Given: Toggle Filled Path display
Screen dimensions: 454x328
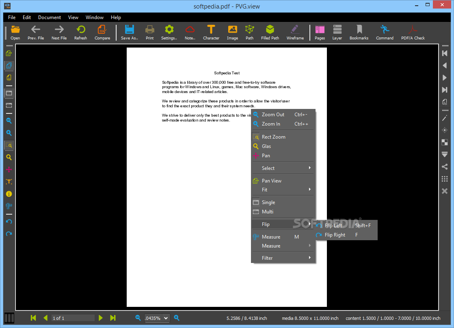Looking at the screenshot, I should [x=270, y=33].
